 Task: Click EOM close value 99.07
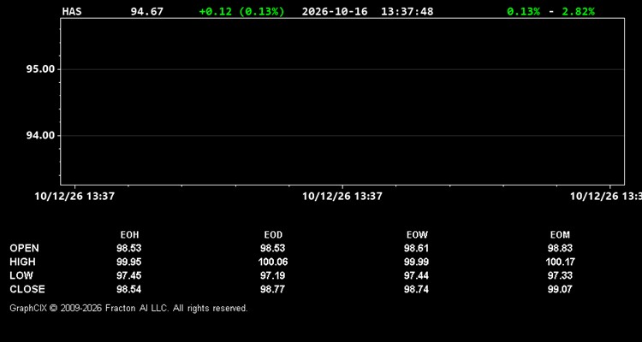point(560,289)
